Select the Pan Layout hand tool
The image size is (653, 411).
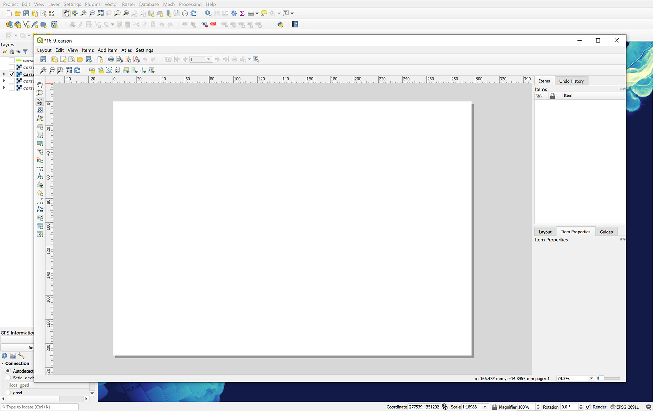click(40, 85)
